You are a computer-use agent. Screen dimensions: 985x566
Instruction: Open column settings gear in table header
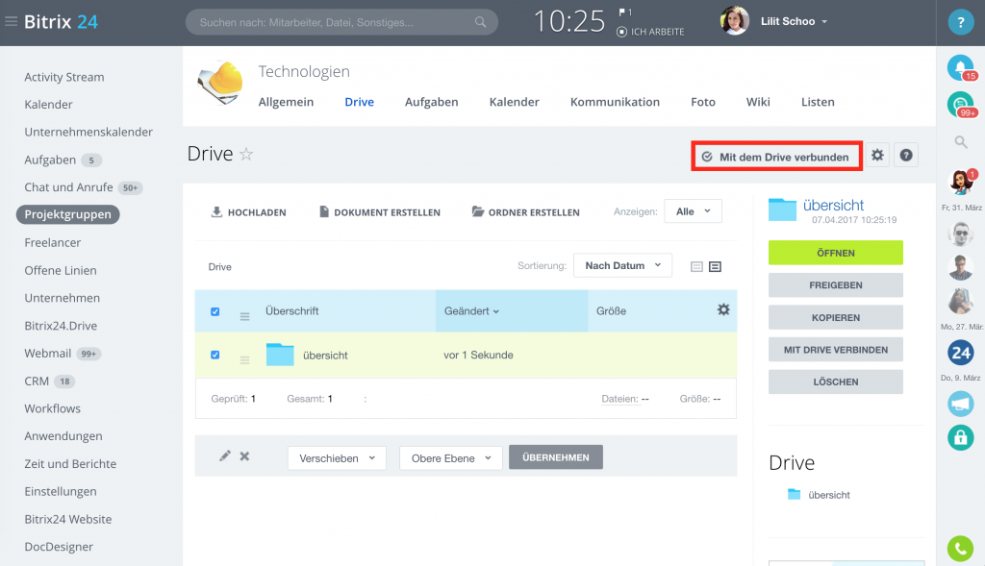click(723, 309)
